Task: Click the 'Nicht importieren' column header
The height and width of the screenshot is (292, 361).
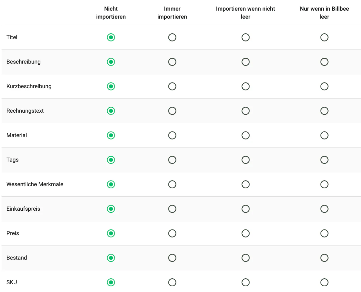Action: tap(111, 13)
